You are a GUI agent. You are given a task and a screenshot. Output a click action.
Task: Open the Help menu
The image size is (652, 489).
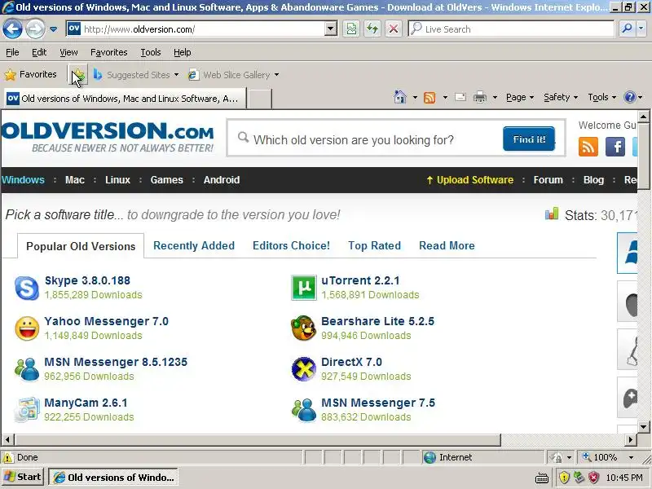tap(182, 52)
